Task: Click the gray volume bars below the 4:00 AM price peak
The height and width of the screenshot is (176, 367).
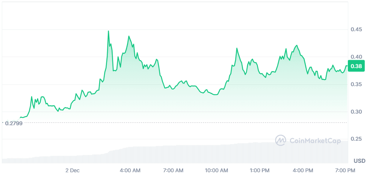Action: [x=130, y=155]
